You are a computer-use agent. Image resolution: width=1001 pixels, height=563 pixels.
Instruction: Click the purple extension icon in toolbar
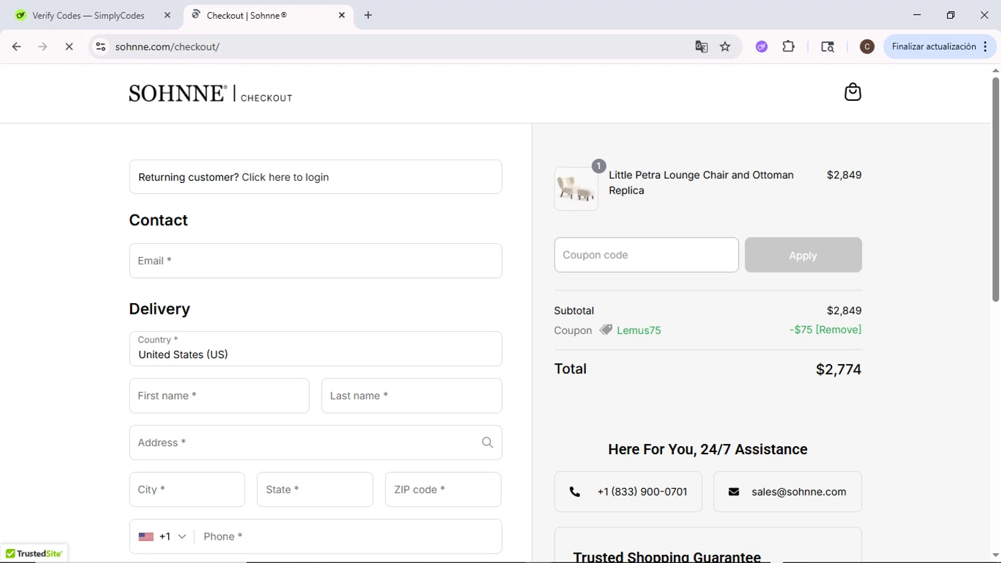click(761, 47)
